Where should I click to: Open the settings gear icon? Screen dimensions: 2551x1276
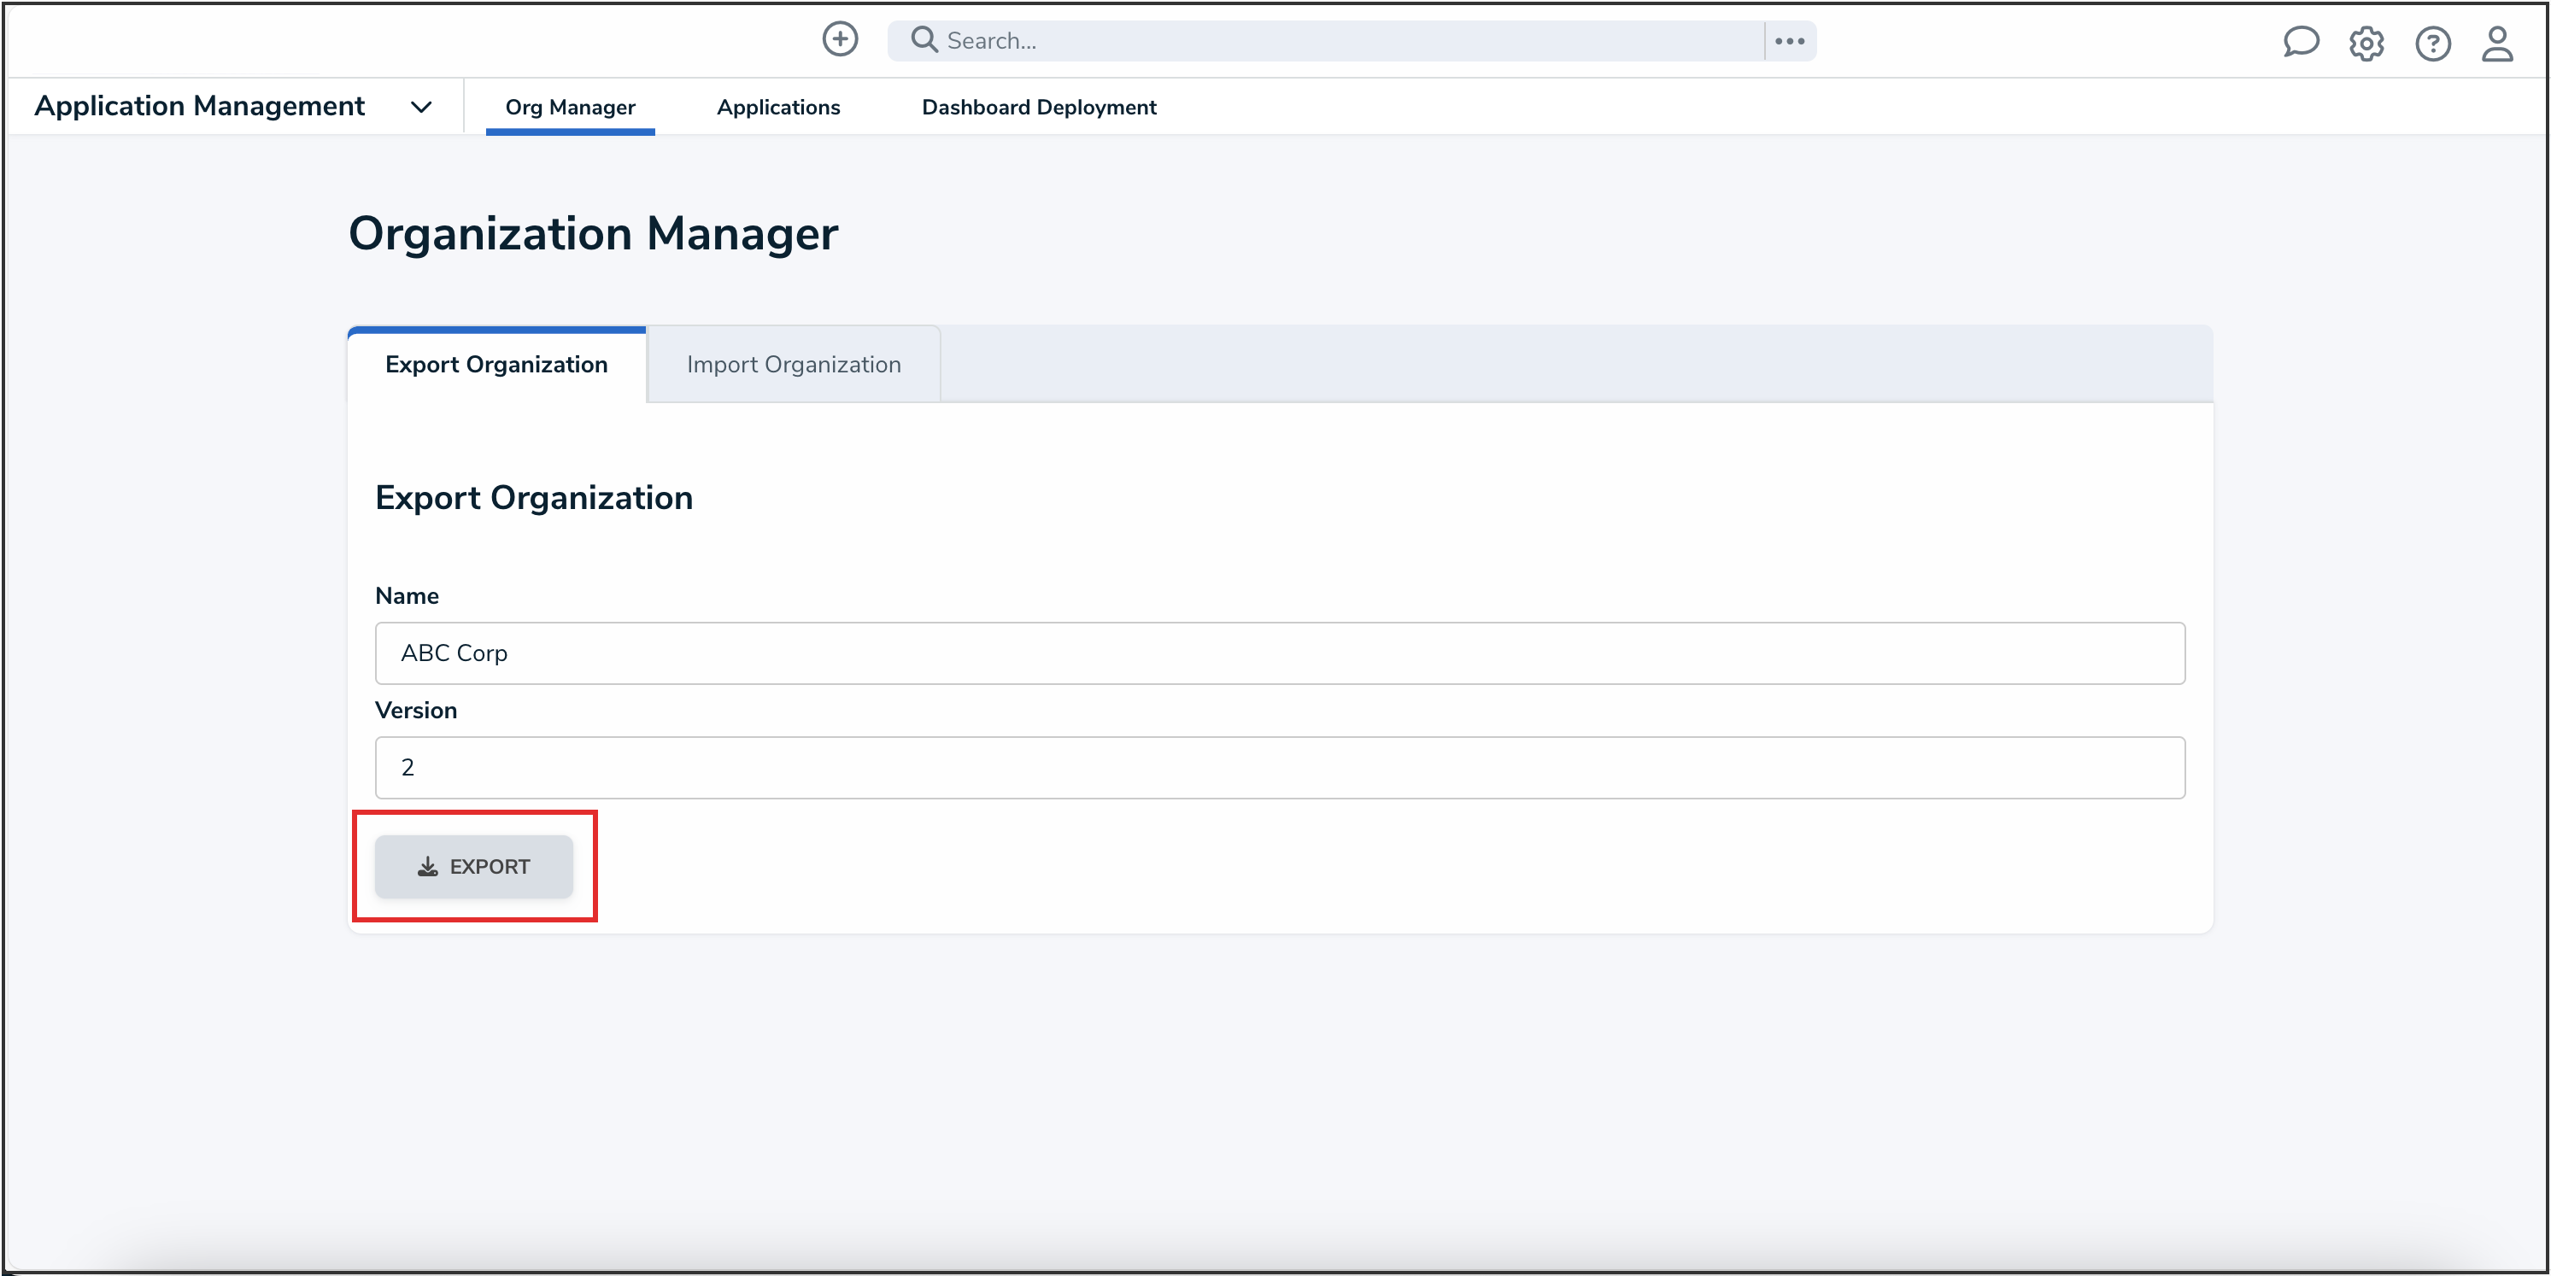click(2366, 44)
